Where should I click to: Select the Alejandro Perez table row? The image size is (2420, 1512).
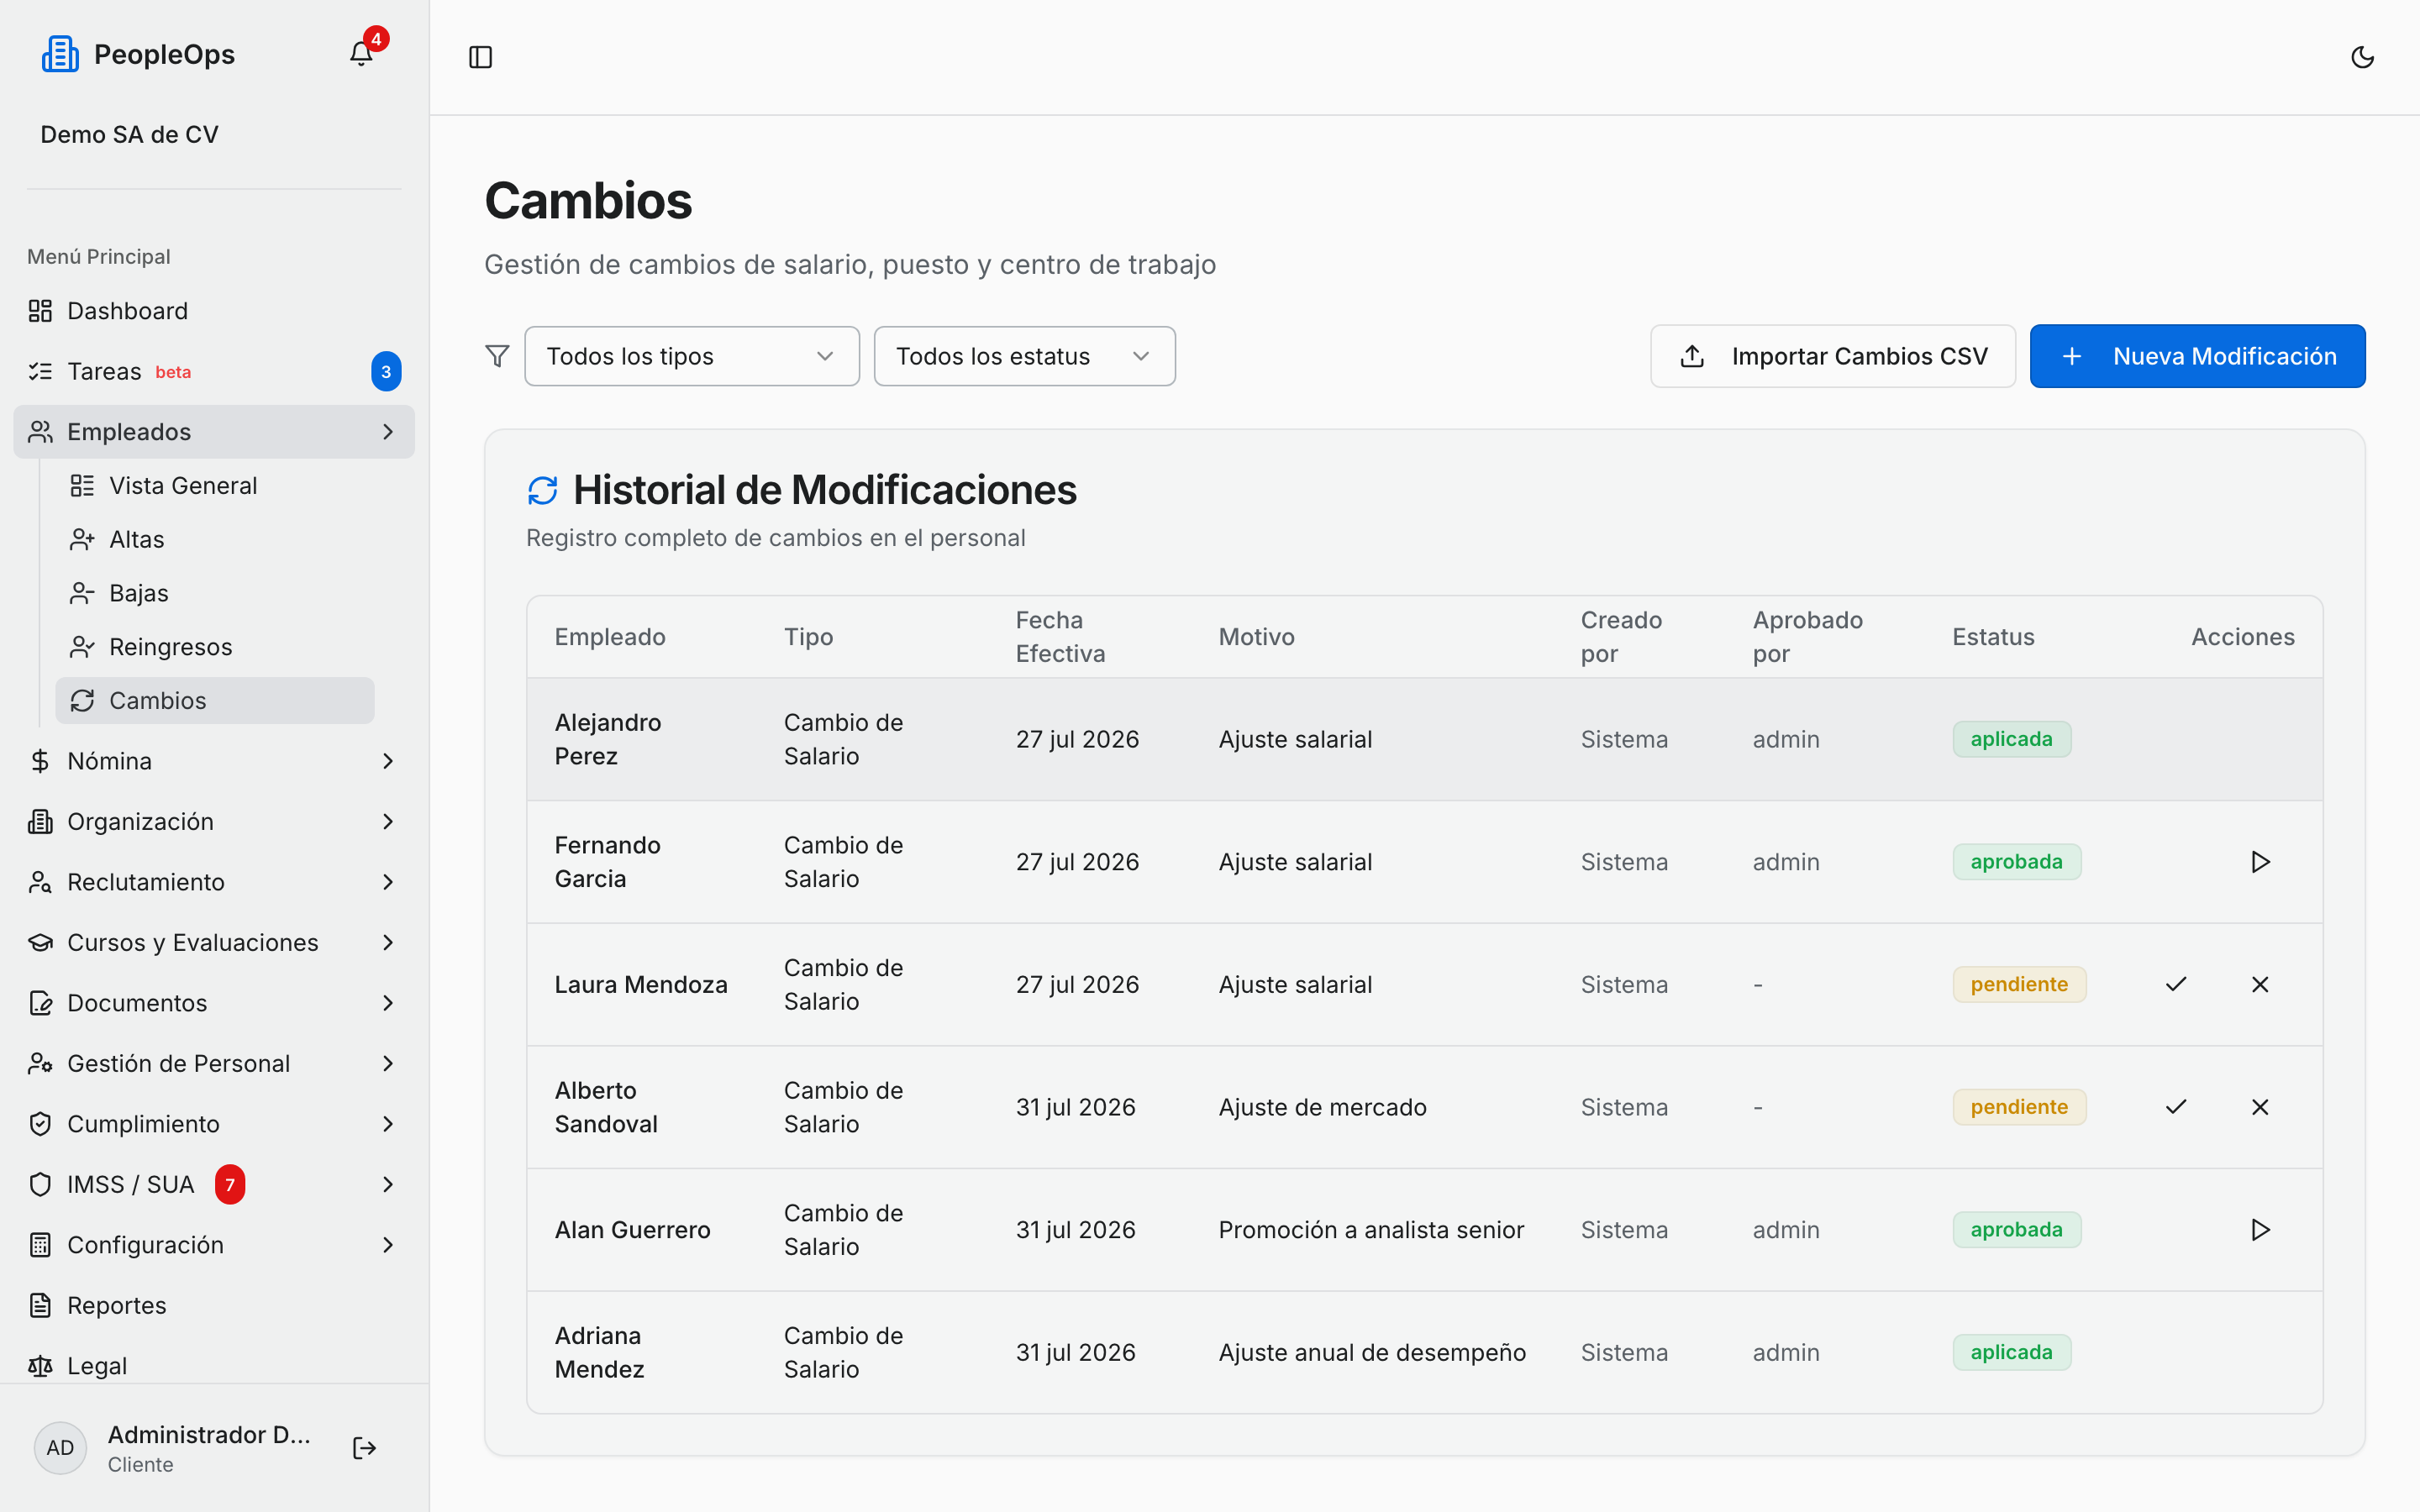click(x=1424, y=739)
